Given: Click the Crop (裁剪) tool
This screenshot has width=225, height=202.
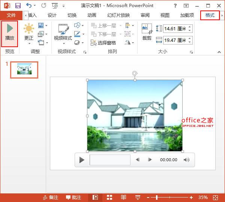Looking at the screenshot, I should [x=147, y=32].
